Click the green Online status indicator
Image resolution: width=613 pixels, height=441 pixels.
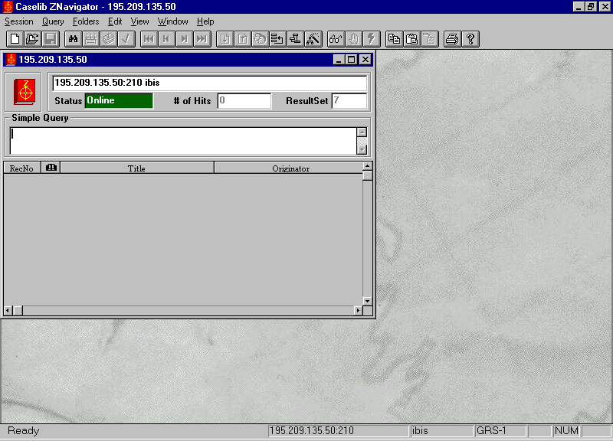click(119, 101)
